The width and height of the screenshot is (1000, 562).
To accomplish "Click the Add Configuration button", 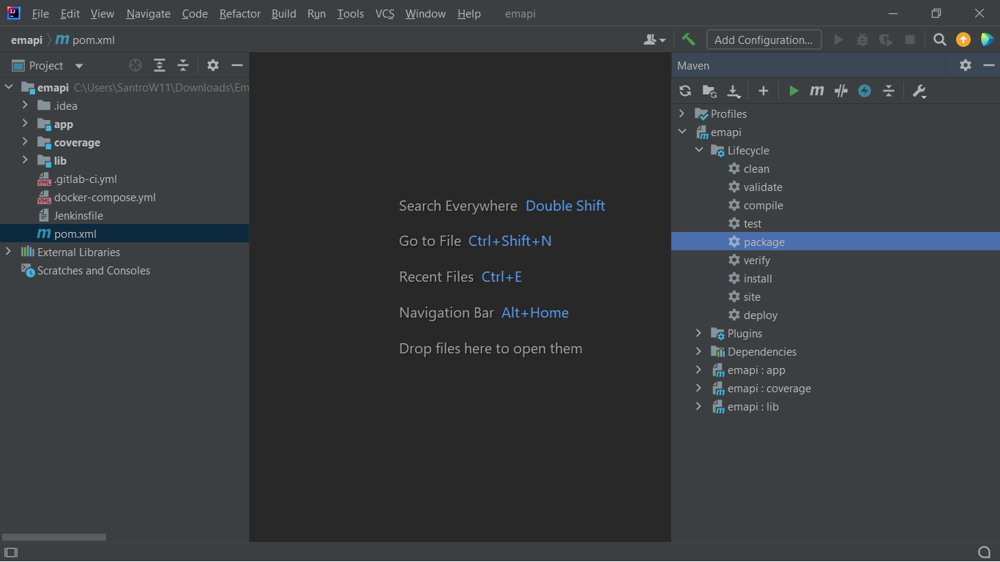I will pos(764,40).
